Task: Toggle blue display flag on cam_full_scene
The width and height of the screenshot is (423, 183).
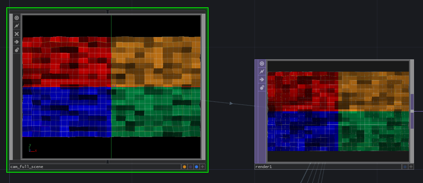Action: click(196, 167)
